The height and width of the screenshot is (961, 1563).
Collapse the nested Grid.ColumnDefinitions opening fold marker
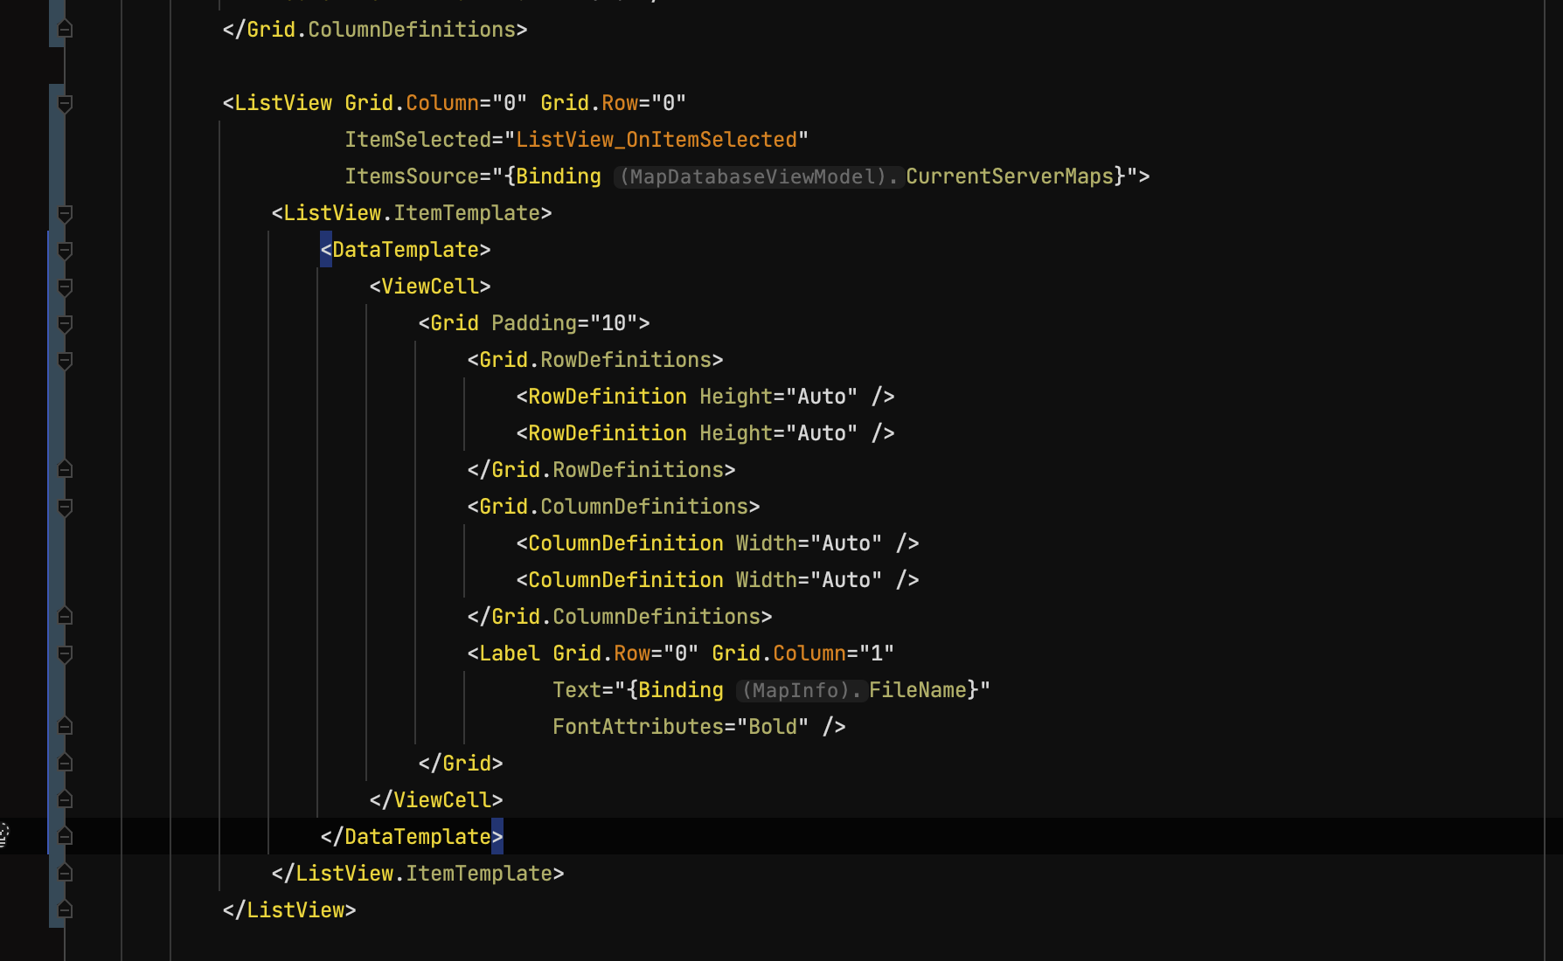[x=65, y=508]
